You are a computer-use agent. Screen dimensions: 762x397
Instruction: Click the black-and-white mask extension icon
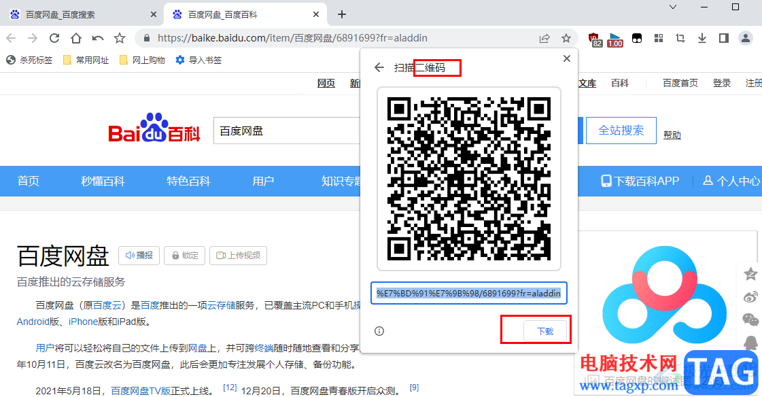(x=637, y=38)
